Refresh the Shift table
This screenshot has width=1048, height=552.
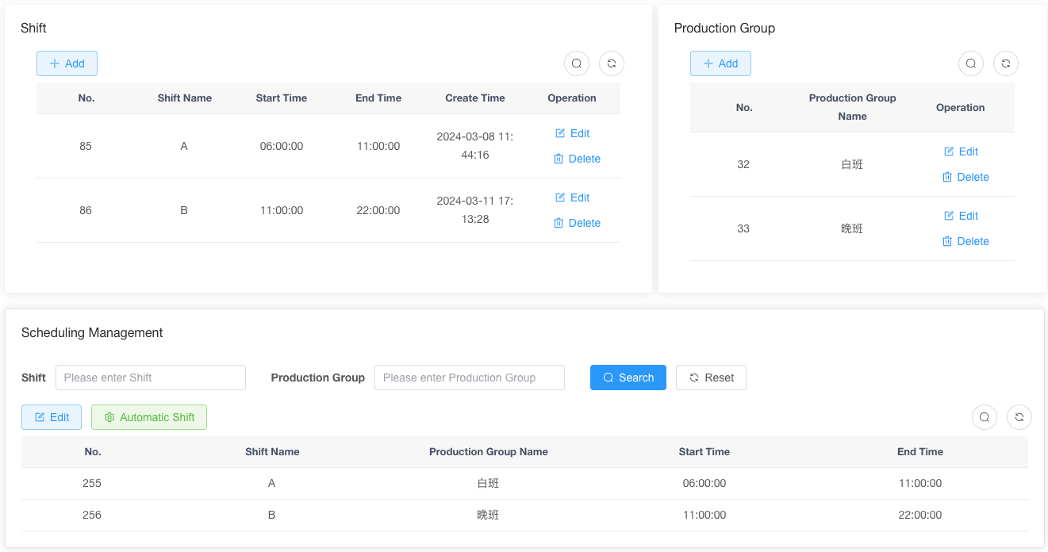point(612,63)
